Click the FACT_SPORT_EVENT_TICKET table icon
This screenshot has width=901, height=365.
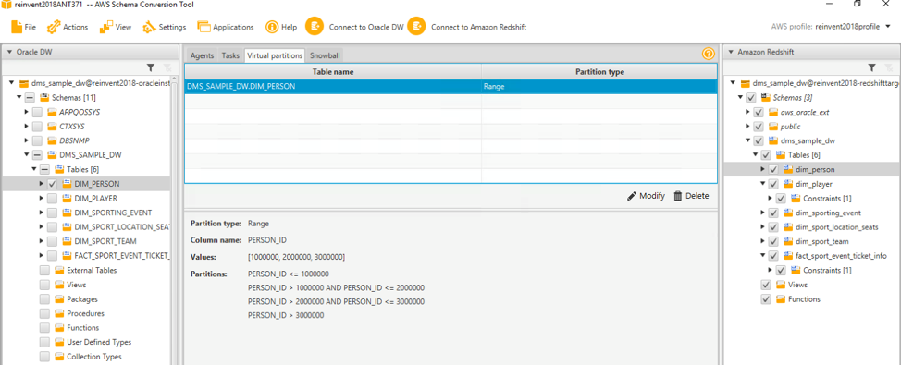point(67,255)
